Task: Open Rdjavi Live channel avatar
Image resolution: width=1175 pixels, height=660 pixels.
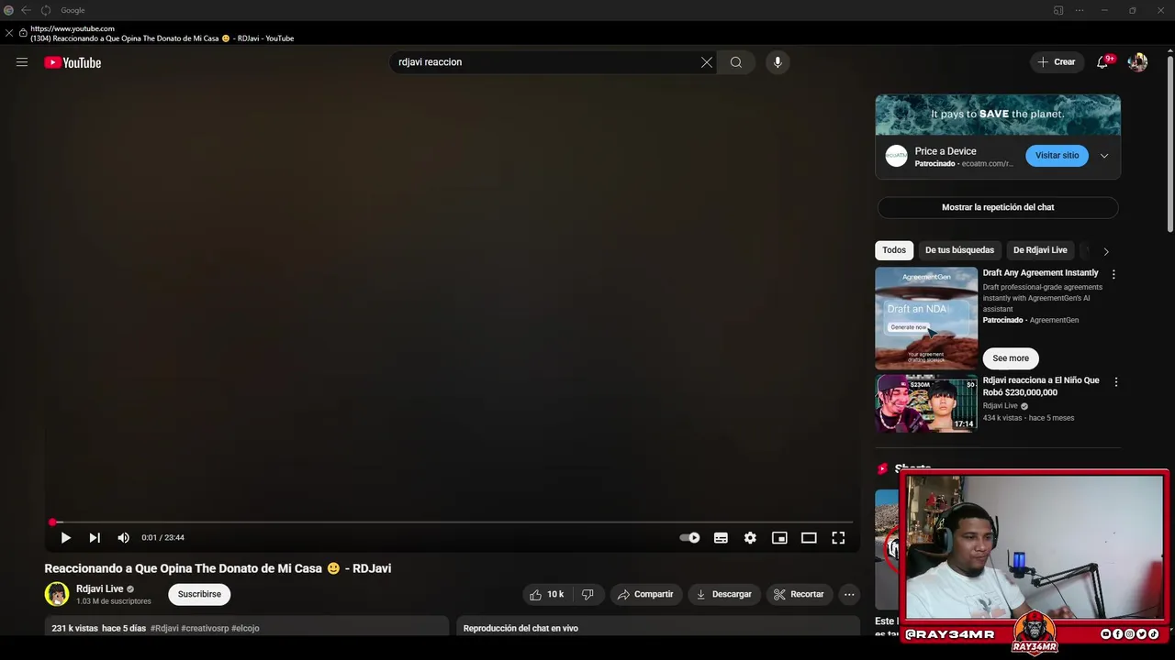Action: point(57,594)
